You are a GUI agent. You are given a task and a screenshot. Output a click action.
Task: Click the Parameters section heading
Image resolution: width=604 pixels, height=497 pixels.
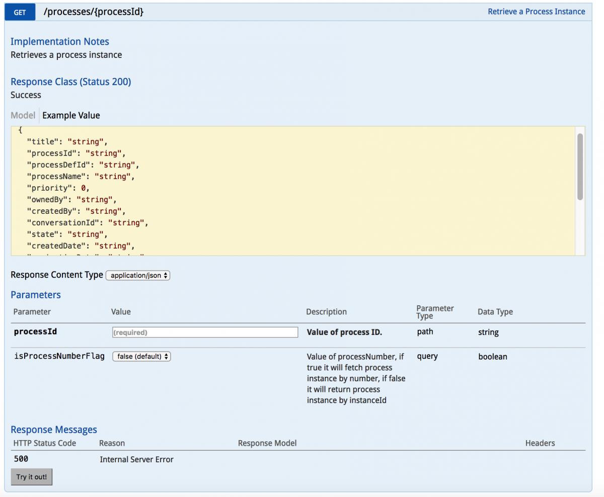(x=35, y=295)
